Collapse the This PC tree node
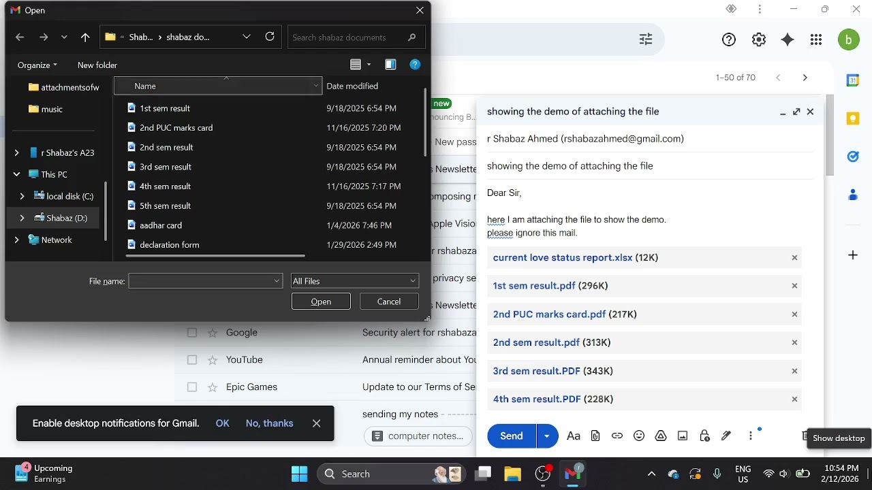Viewport: 872px width, 490px height. pos(16,175)
